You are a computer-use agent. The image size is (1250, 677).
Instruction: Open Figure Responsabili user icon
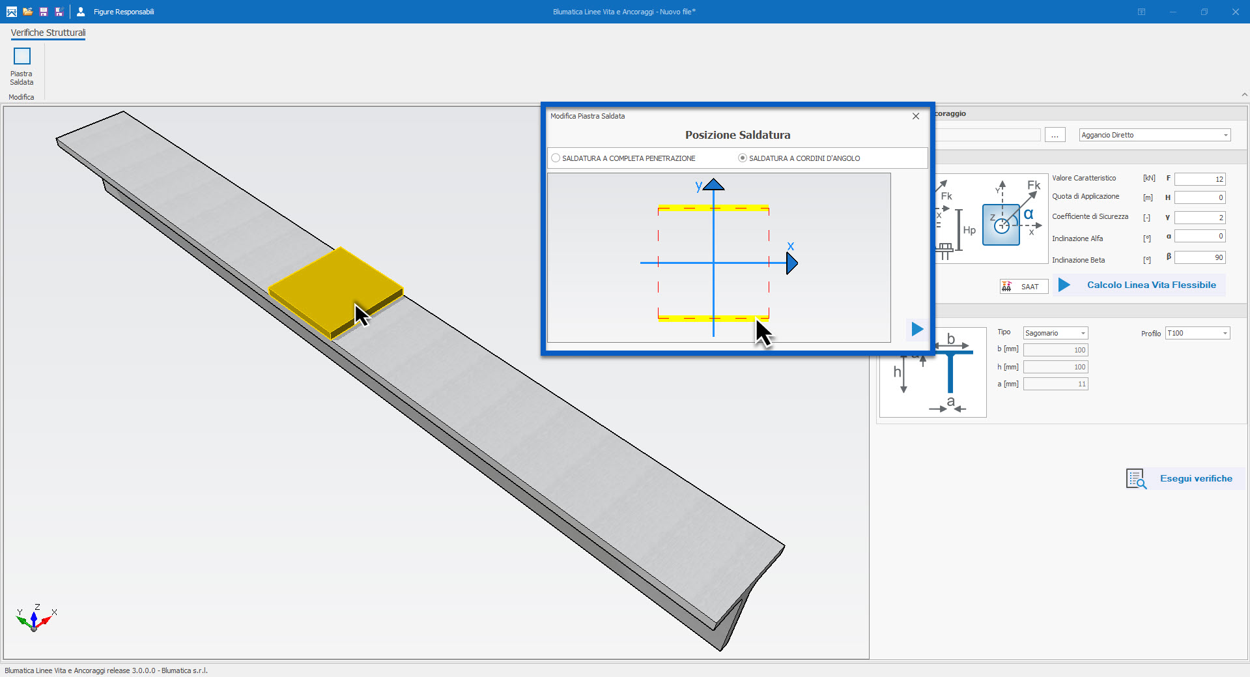81,12
